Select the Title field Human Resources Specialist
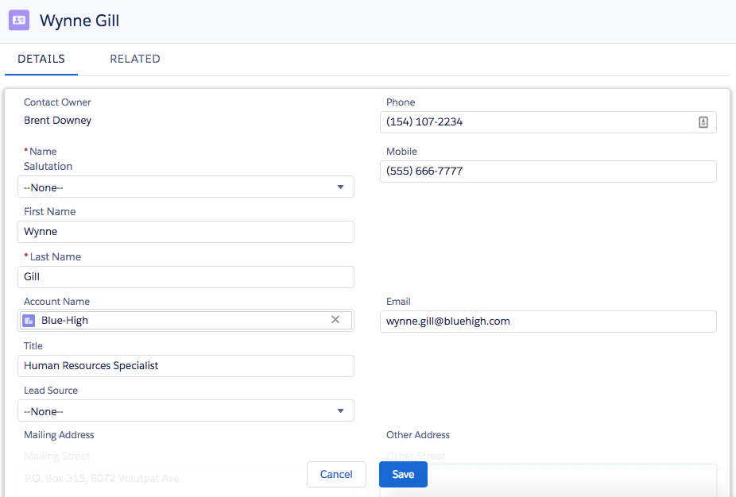Image resolution: width=736 pixels, height=497 pixels. (185, 366)
